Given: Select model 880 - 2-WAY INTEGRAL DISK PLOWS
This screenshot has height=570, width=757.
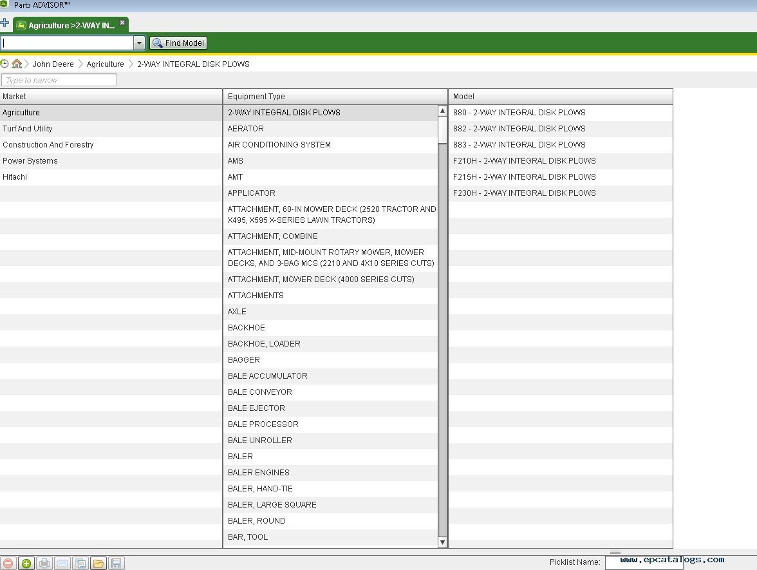Looking at the screenshot, I should [519, 112].
